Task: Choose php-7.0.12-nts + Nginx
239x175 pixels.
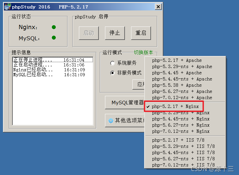Action: (185, 131)
